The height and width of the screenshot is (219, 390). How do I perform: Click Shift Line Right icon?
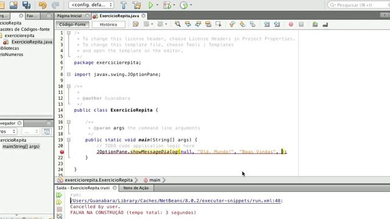277,24
